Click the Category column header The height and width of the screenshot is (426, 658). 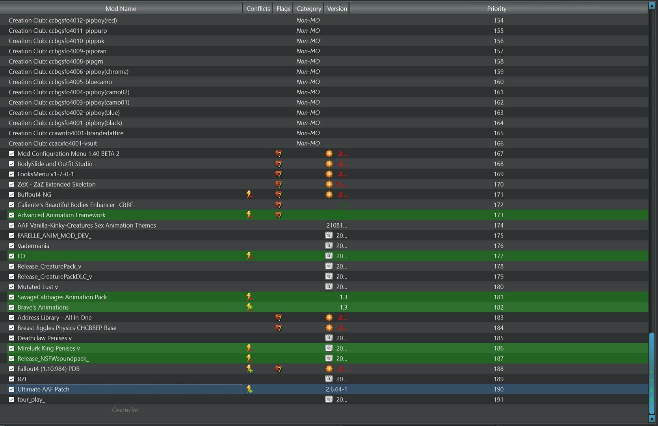pyautogui.click(x=309, y=9)
